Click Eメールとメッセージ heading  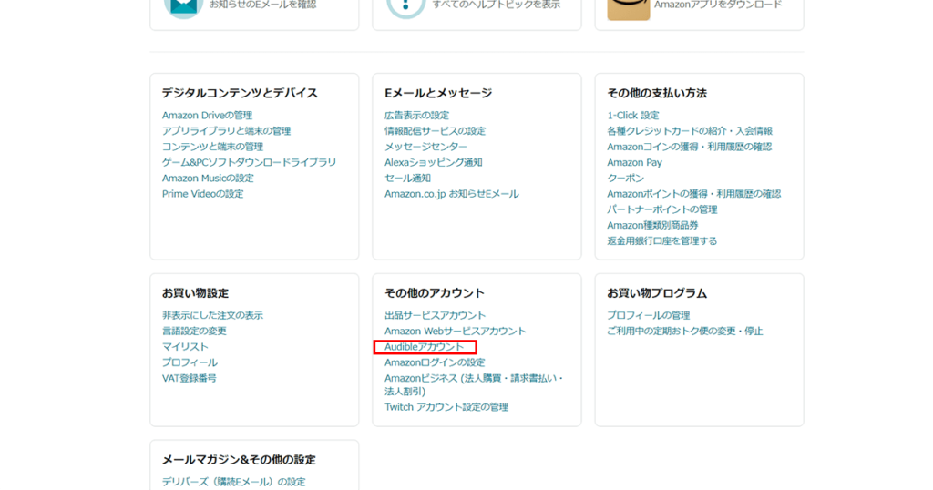pyautogui.click(x=438, y=93)
